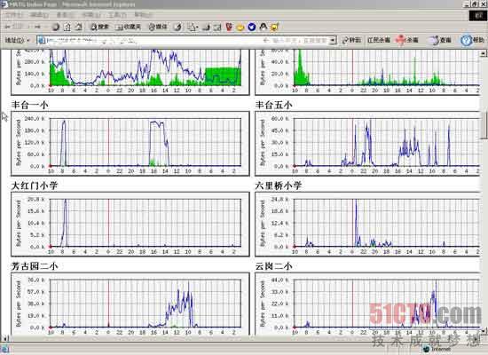Open the 编辑 Edit menu
The height and width of the screenshot is (355, 488).
(39, 14)
